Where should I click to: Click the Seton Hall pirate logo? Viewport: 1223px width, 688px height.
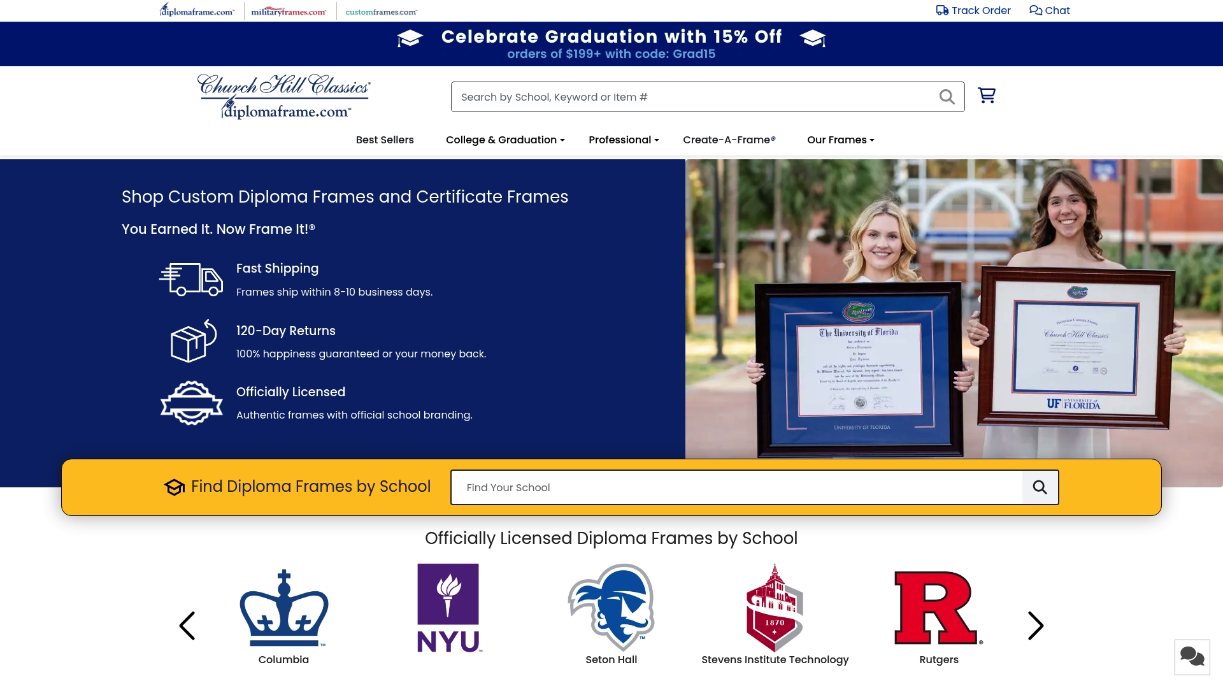click(x=611, y=607)
